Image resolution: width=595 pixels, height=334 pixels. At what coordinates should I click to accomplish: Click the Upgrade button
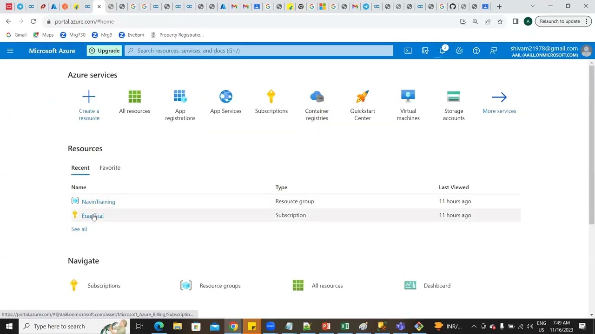point(104,51)
